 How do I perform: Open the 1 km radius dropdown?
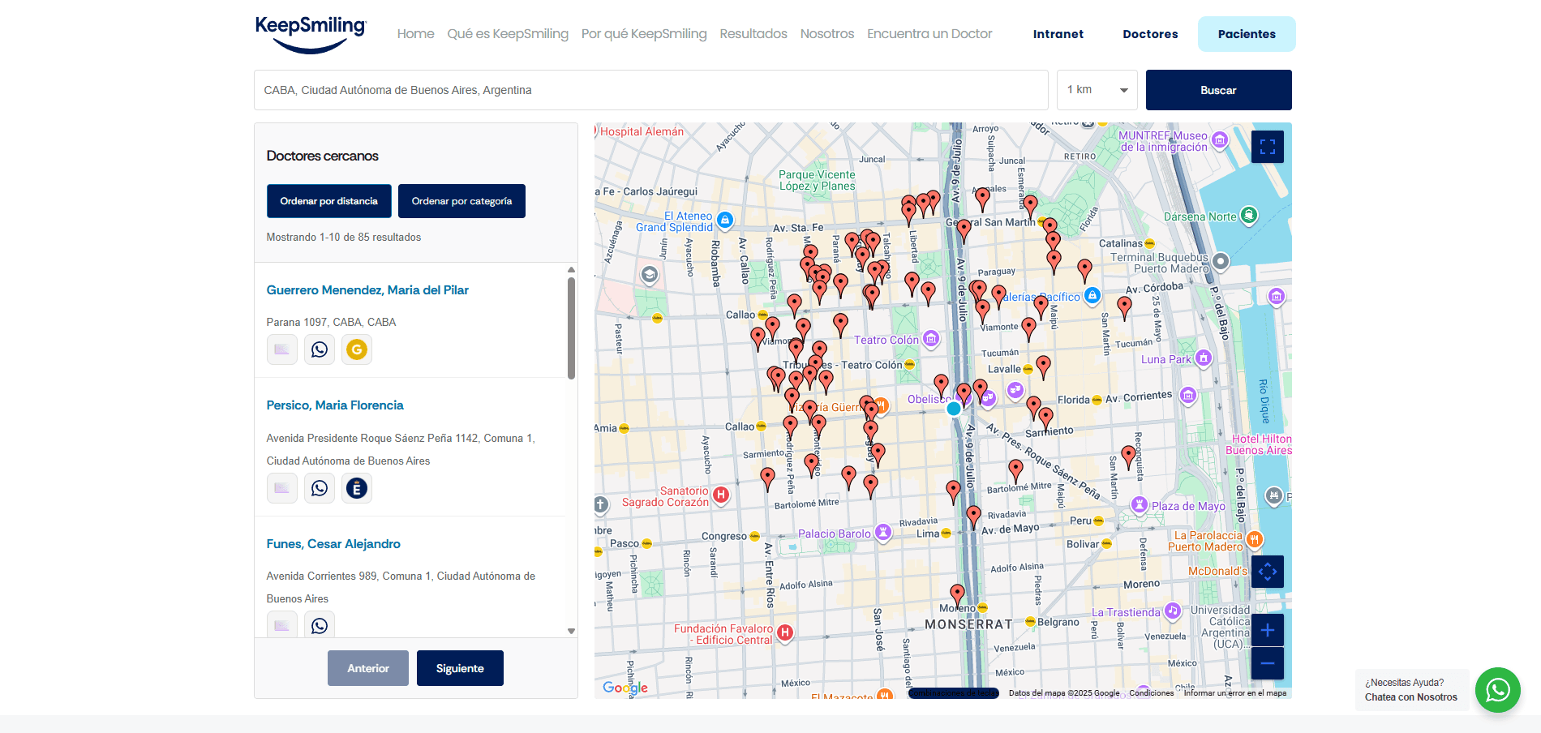tap(1097, 90)
